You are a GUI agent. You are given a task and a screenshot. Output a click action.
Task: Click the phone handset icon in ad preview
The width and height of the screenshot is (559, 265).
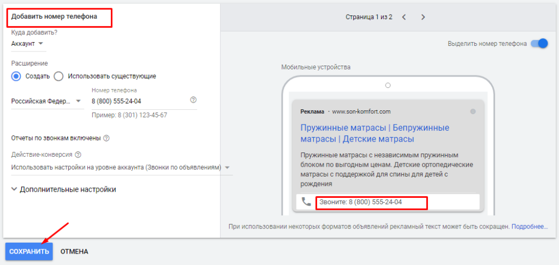point(306,202)
